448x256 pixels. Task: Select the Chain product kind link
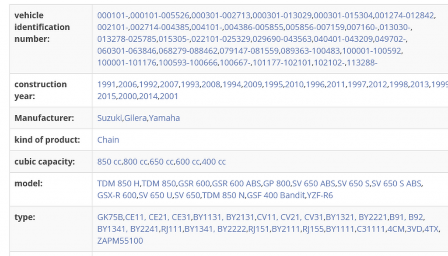pos(108,140)
